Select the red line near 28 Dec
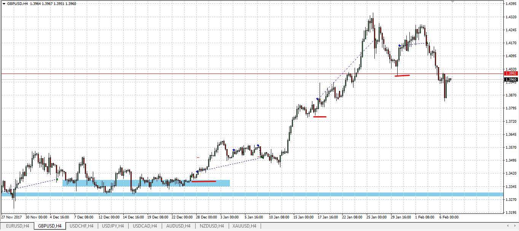This screenshot has width=519, height=231. tap(204, 181)
